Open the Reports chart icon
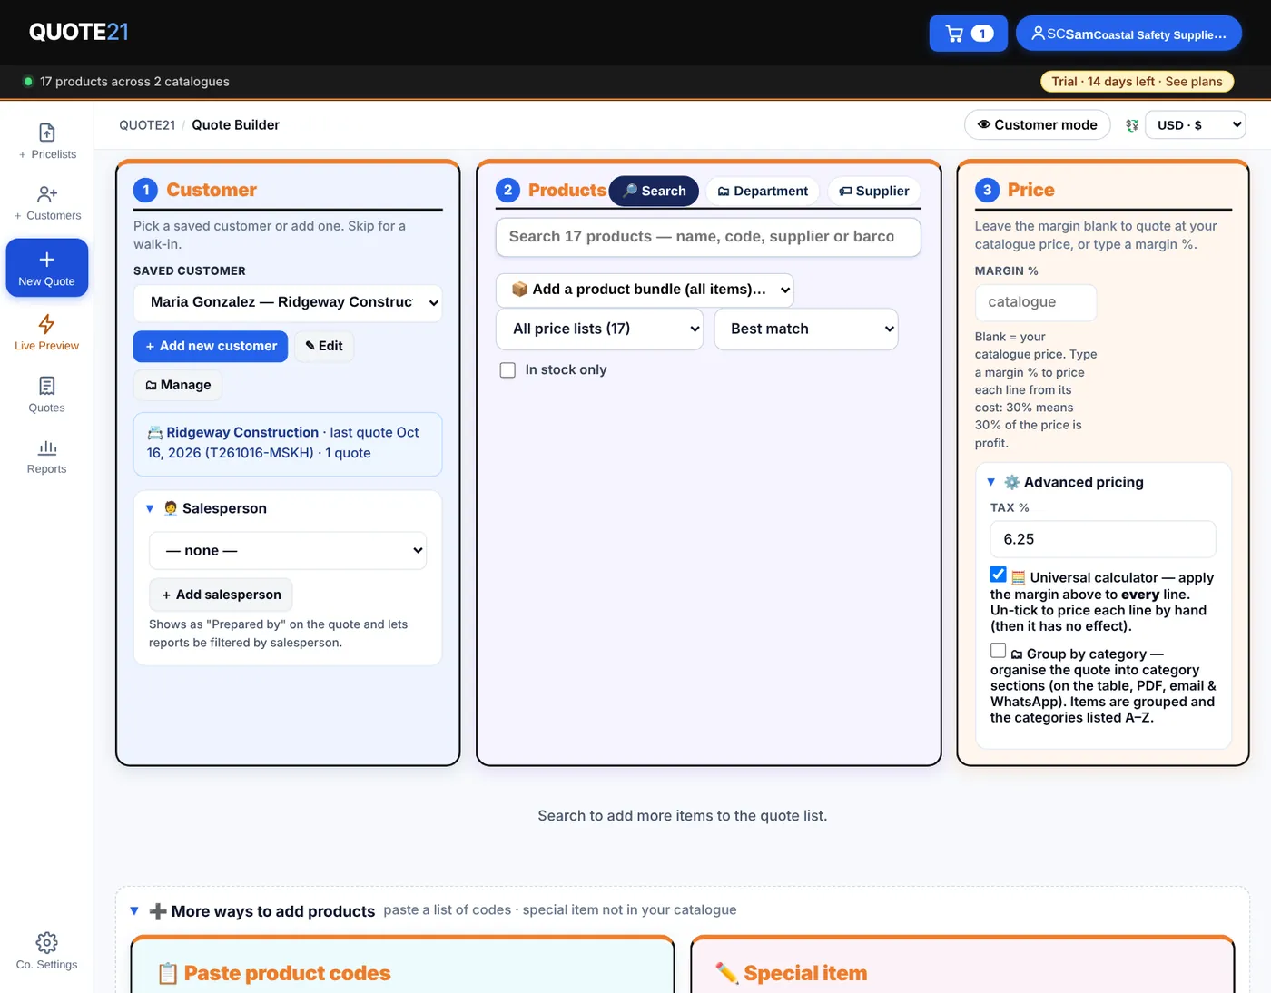The image size is (1271, 993). click(x=47, y=457)
